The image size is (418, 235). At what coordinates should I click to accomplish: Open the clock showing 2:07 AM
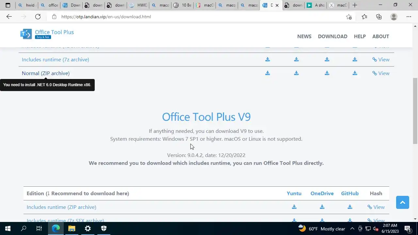point(390,228)
